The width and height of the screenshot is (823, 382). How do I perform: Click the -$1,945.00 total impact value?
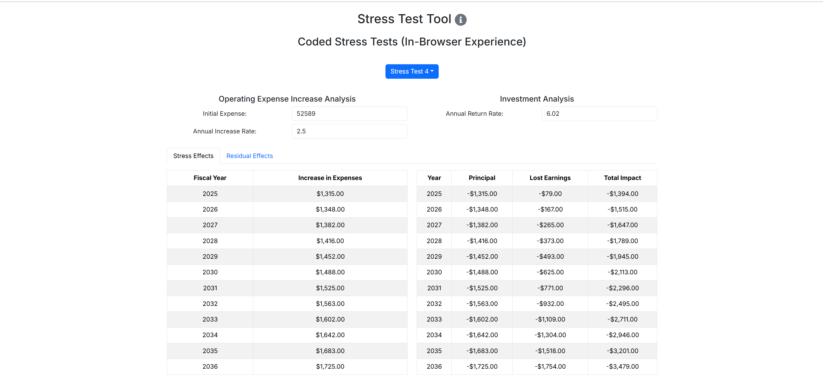tap(622, 256)
